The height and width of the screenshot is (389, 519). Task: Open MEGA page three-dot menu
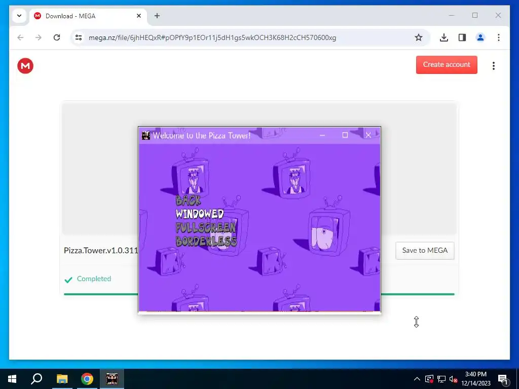tap(493, 66)
